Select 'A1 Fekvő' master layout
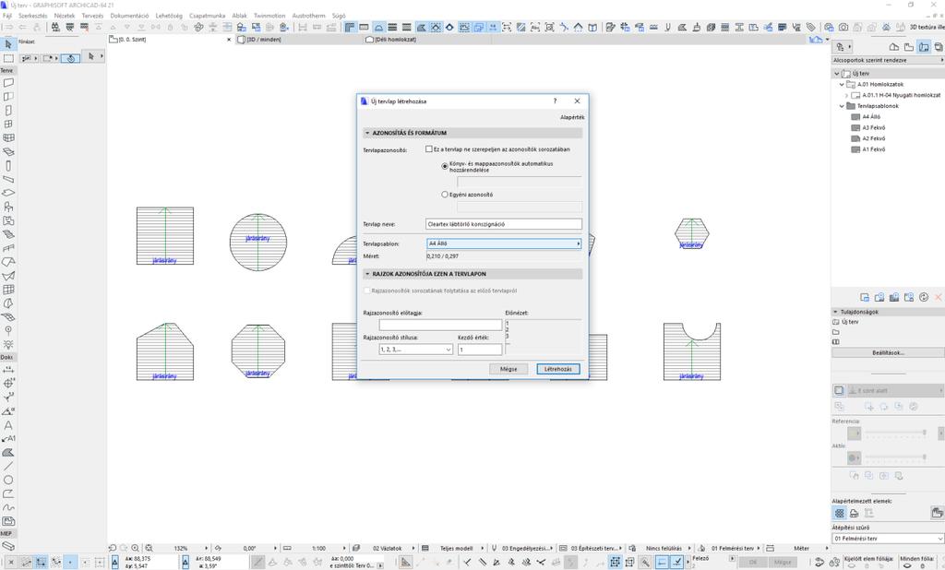This screenshot has width=945, height=570. 873,149
